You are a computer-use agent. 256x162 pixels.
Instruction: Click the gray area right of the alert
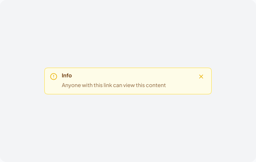234,81
